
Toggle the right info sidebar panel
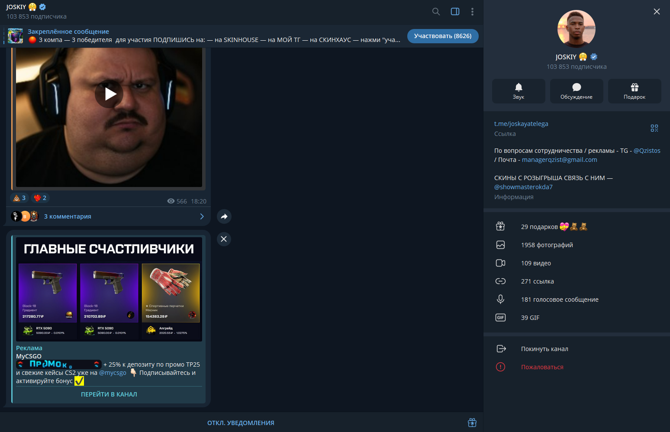pyautogui.click(x=455, y=12)
